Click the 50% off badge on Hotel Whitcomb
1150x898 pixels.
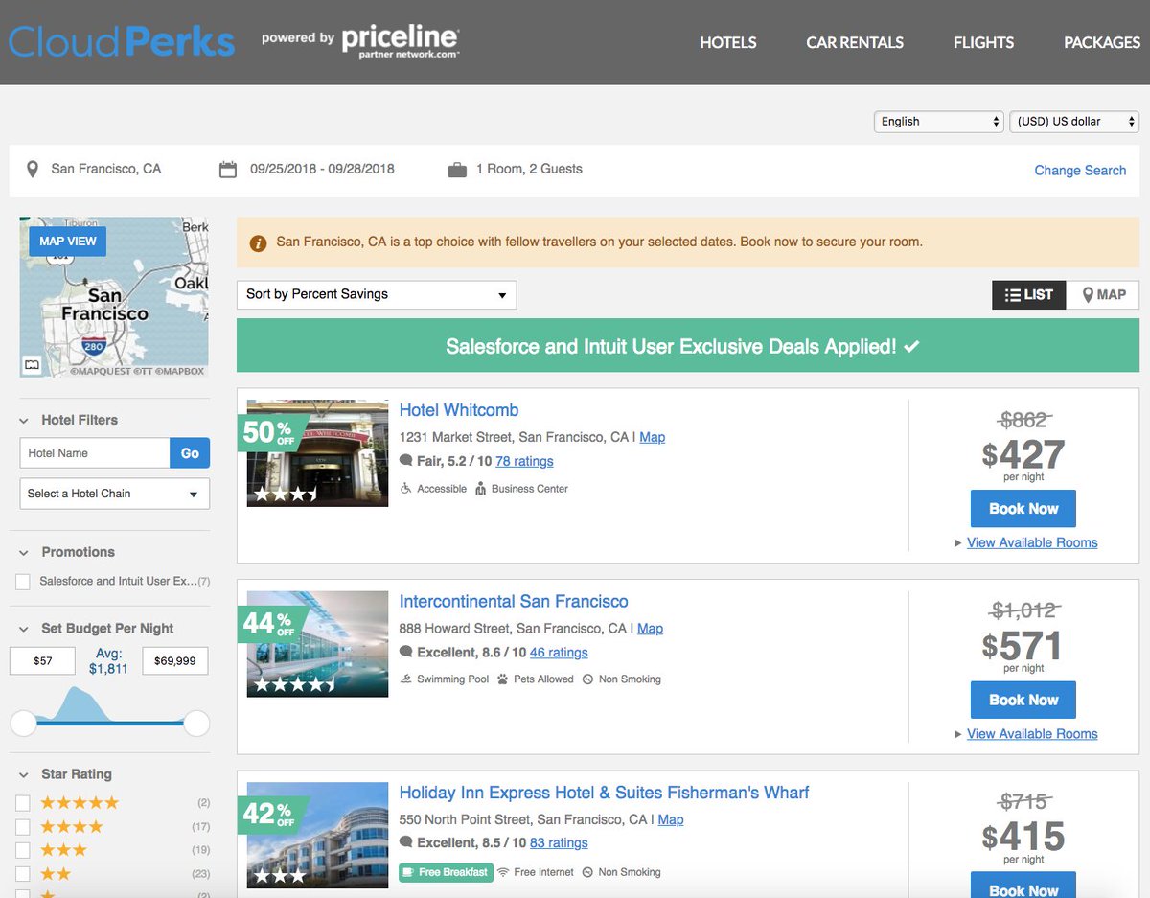click(x=273, y=433)
